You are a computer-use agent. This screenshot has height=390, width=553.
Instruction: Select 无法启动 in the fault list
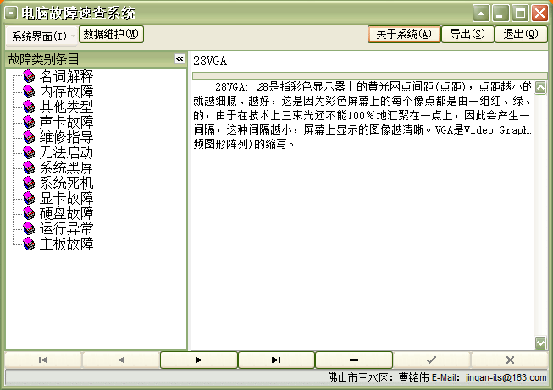66,152
